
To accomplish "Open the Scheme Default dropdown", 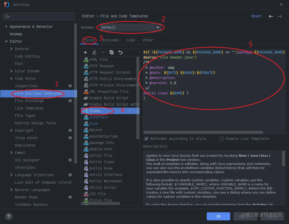I will point(130,27).
